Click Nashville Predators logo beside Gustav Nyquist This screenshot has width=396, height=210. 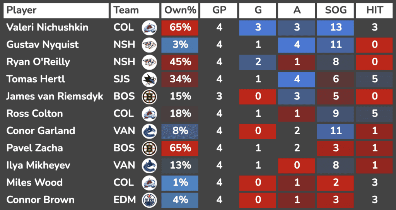(x=148, y=45)
